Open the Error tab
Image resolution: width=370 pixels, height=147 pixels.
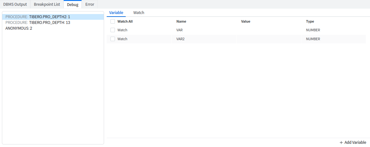point(90,4)
